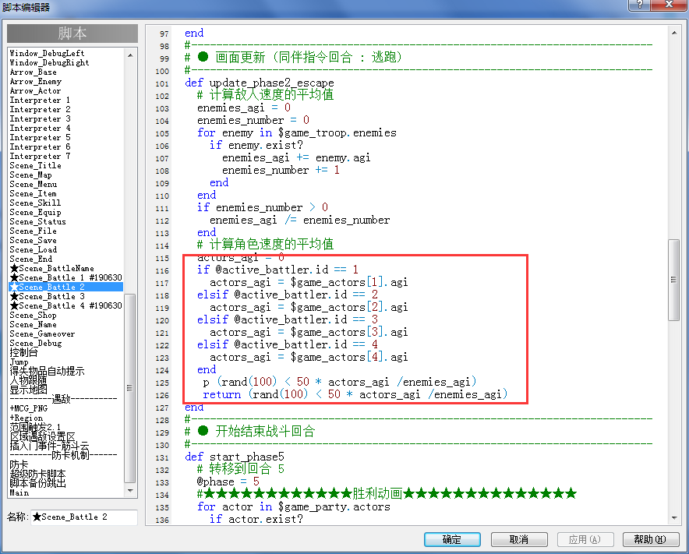Viewport: 689px width, 554px height.
Task: Click the 'return (rand(100)' code line
Action: tap(355, 394)
